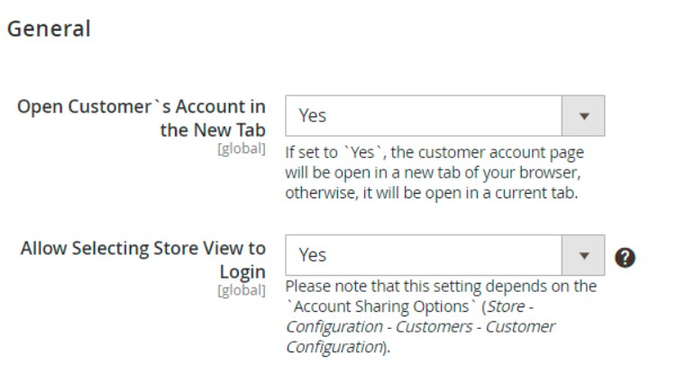Image resolution: width=686 pixels, height=365 pixels.
Task: Click the 'Yes' value in the New Tab dropdown
Action: (x=312, y=115)
